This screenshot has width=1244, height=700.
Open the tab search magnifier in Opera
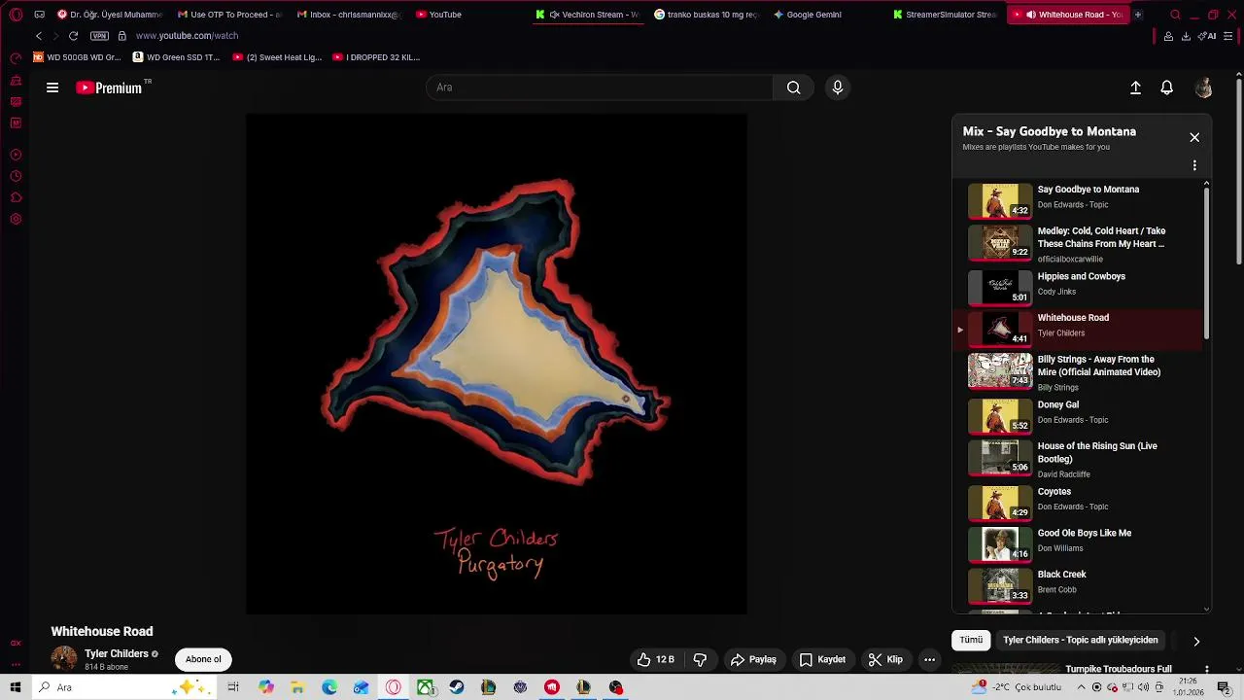pos(1175,15)
